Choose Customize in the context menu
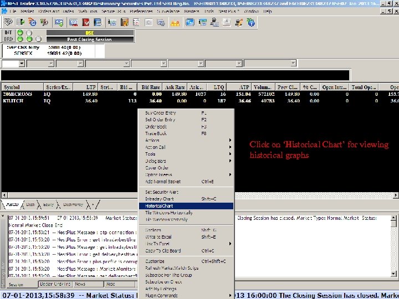This screenshot has height=299, width=399. coord(186,261)
